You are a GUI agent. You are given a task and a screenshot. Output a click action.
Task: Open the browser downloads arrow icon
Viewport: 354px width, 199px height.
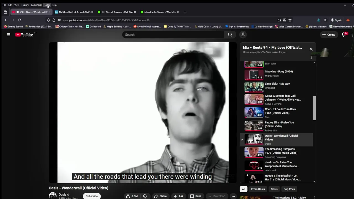tap(319, 20)
